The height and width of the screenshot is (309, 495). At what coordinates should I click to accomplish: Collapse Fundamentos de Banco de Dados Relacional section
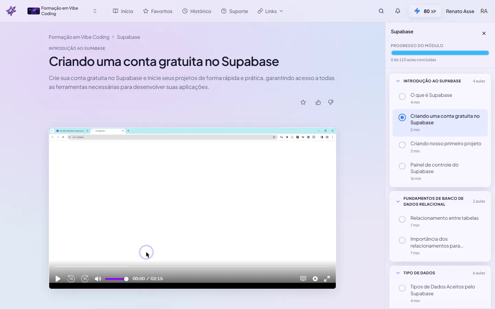click(x=398, y=202)
